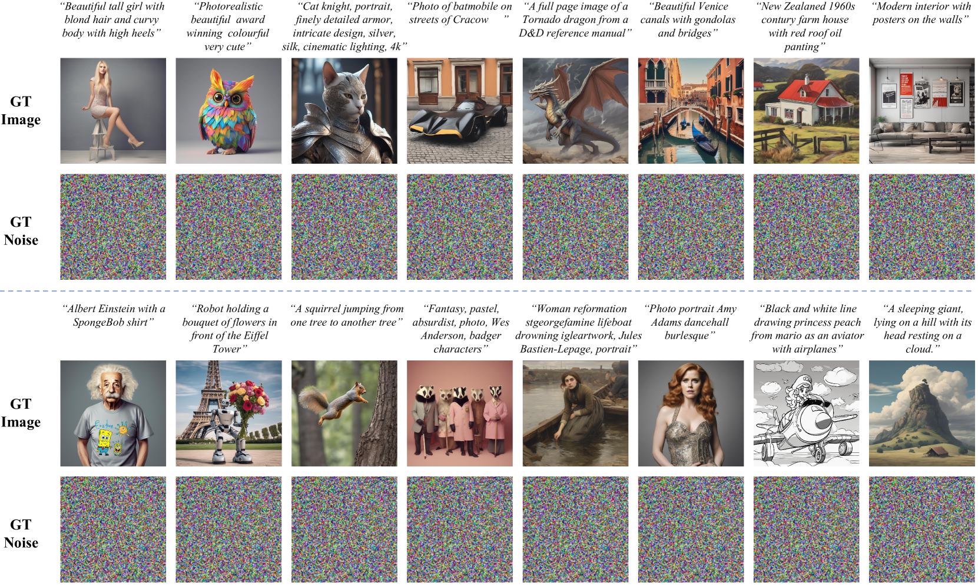Click the "Woman reformation stgeorgefamine lifeboat" caption
Viewport: 978px width, 586px height.
click(x=579, y=329)
